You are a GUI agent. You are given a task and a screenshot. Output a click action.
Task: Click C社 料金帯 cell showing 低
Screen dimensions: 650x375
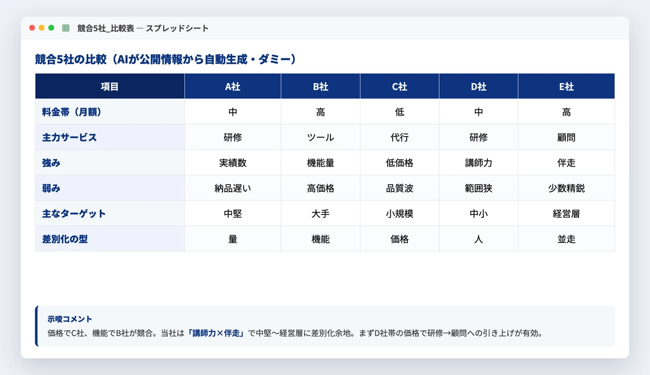point(400,112)
